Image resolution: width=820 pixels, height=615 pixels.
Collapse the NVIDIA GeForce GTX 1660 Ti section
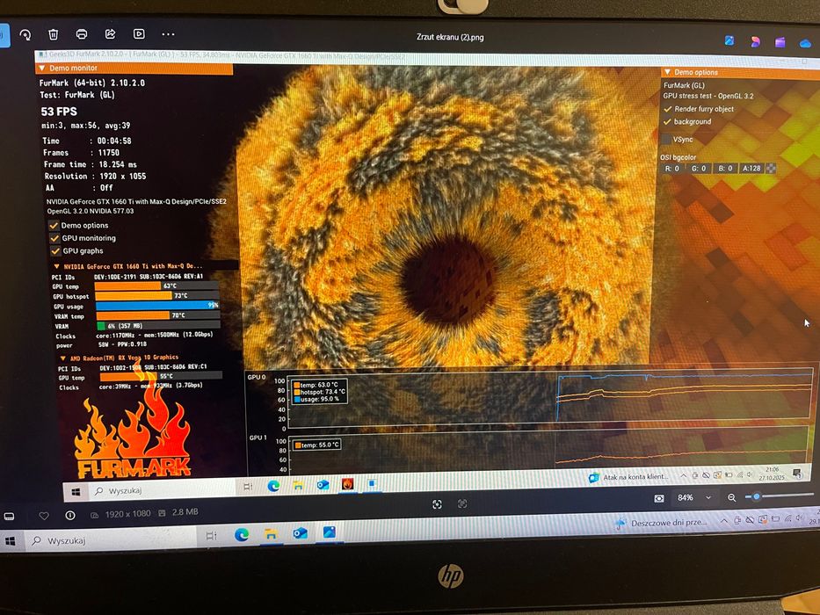coord(57,267)
